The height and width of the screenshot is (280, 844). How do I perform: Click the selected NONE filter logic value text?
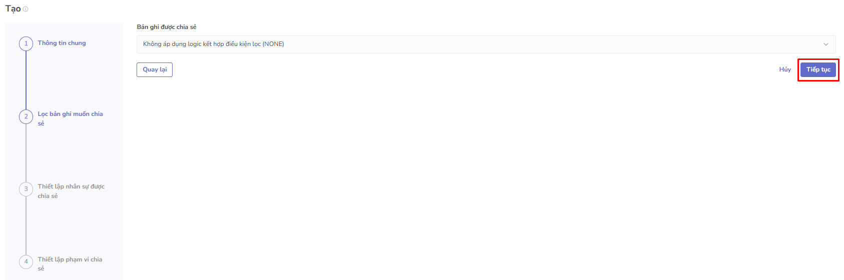(214, 44)
